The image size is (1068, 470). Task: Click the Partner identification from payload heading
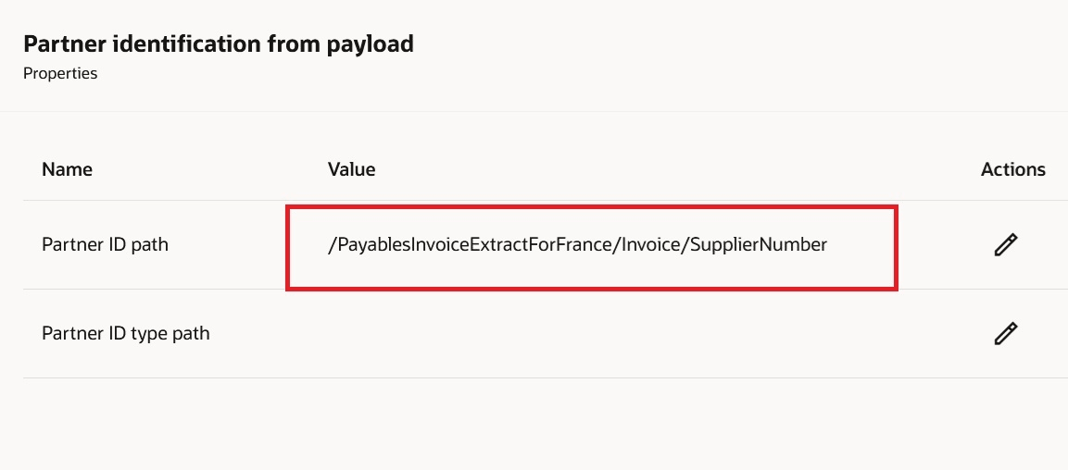pyautogui.click(x=219, y=44)
